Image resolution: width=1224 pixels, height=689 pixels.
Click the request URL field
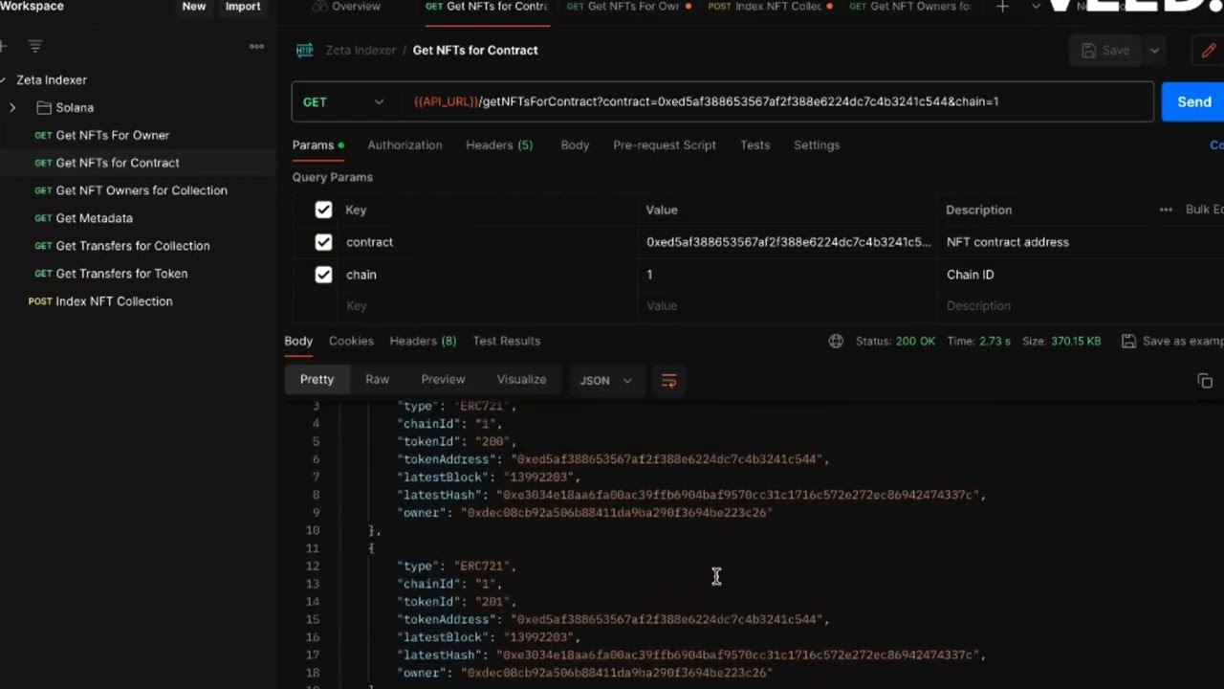(778, 101)
